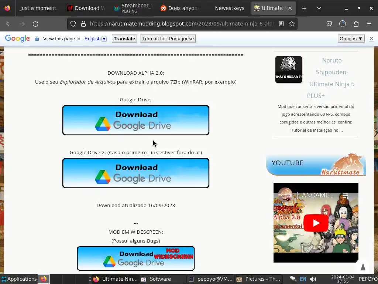
Task: List all tabs with the chevron
Action: click(319, 8)
